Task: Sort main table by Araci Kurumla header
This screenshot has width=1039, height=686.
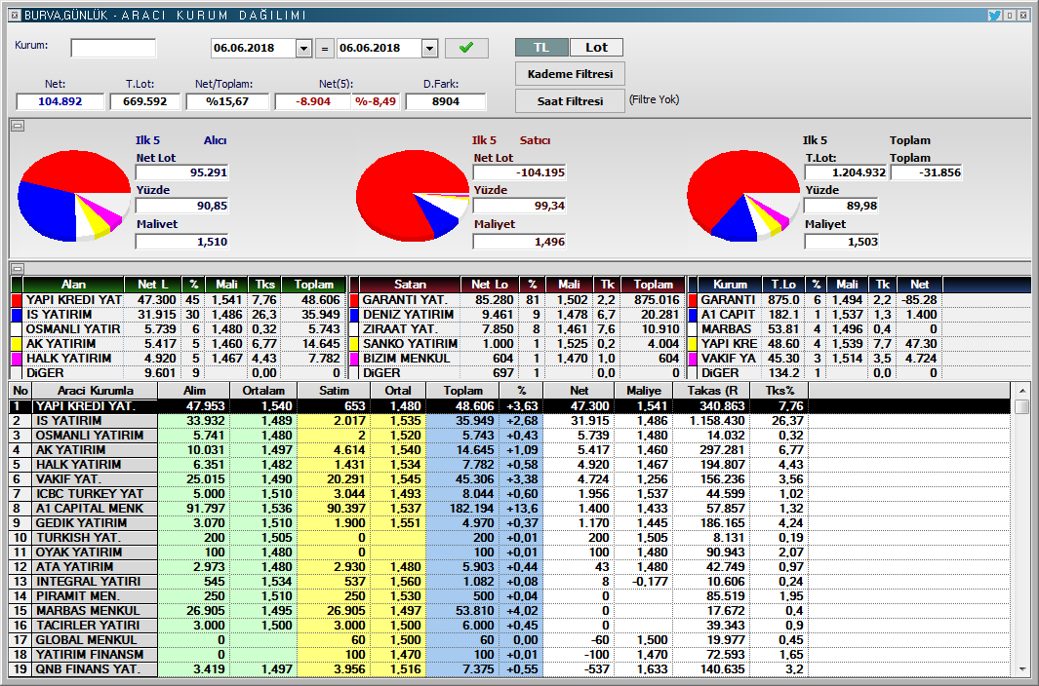Action: (x=95, y=391)
